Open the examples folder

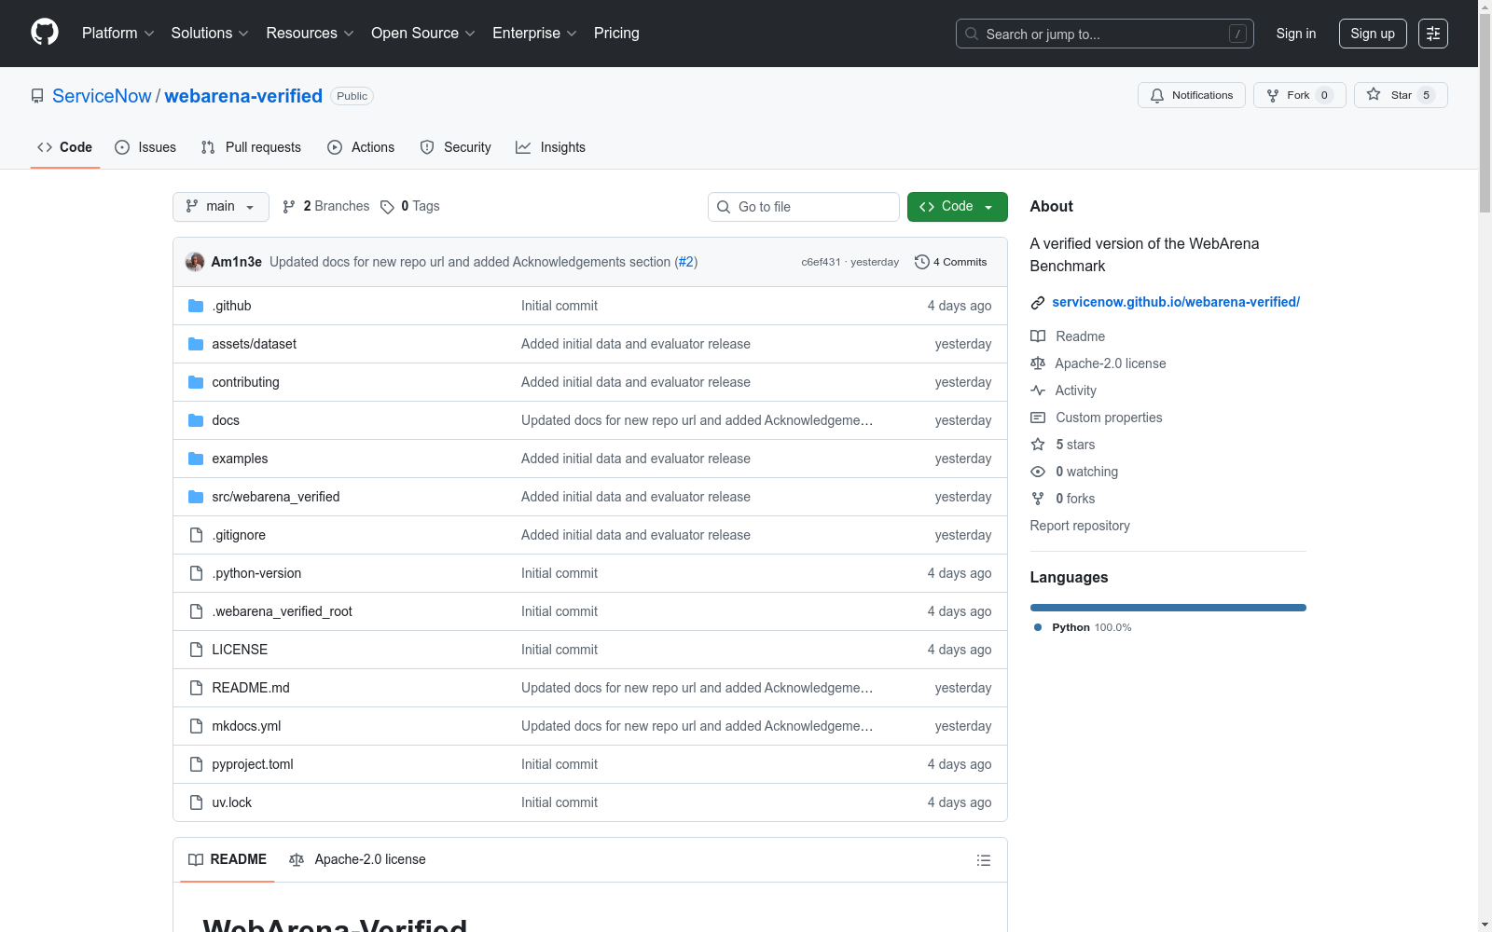[x=240, y=459]
